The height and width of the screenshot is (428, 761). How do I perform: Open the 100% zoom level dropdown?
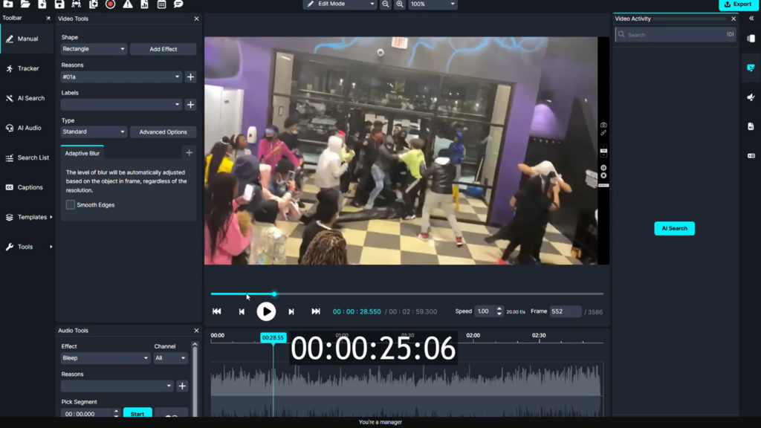(x=433, y=4)
